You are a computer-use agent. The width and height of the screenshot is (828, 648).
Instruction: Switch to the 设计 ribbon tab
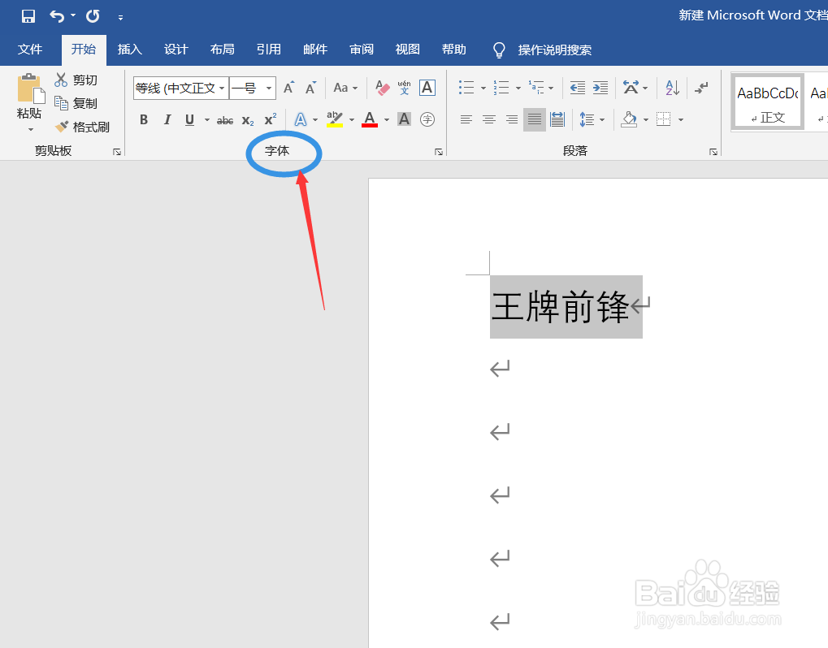176,50
